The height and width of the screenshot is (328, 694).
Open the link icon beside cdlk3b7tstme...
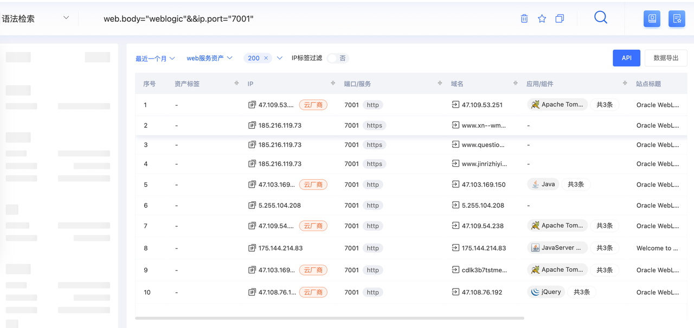(455, 270)
